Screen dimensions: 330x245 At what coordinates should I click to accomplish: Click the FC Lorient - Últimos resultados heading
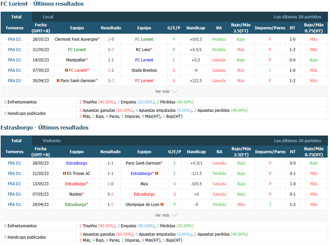[x=42, y=4]
